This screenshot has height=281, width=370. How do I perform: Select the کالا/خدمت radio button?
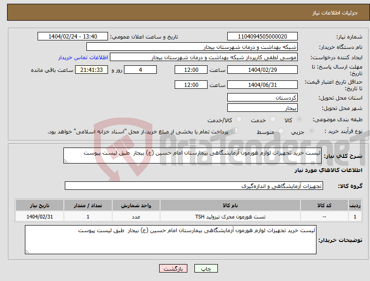pos(239,119)
